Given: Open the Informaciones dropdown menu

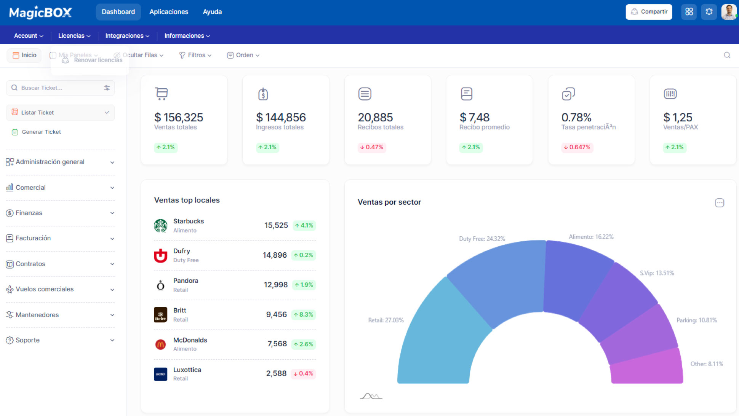Looking at the screenshot, I should (187, 36).
